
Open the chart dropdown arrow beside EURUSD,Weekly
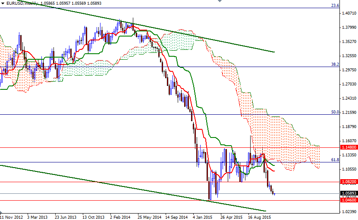click(x=3, y=3)
